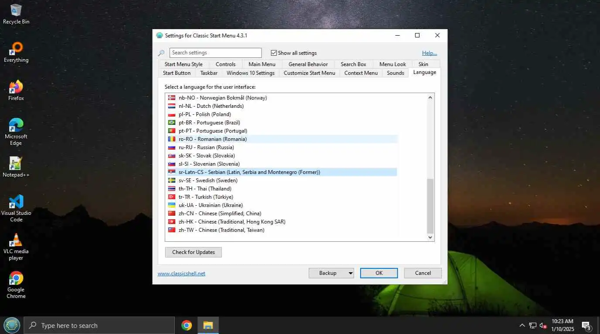Switch to the Controls tab

pos(225,64)
